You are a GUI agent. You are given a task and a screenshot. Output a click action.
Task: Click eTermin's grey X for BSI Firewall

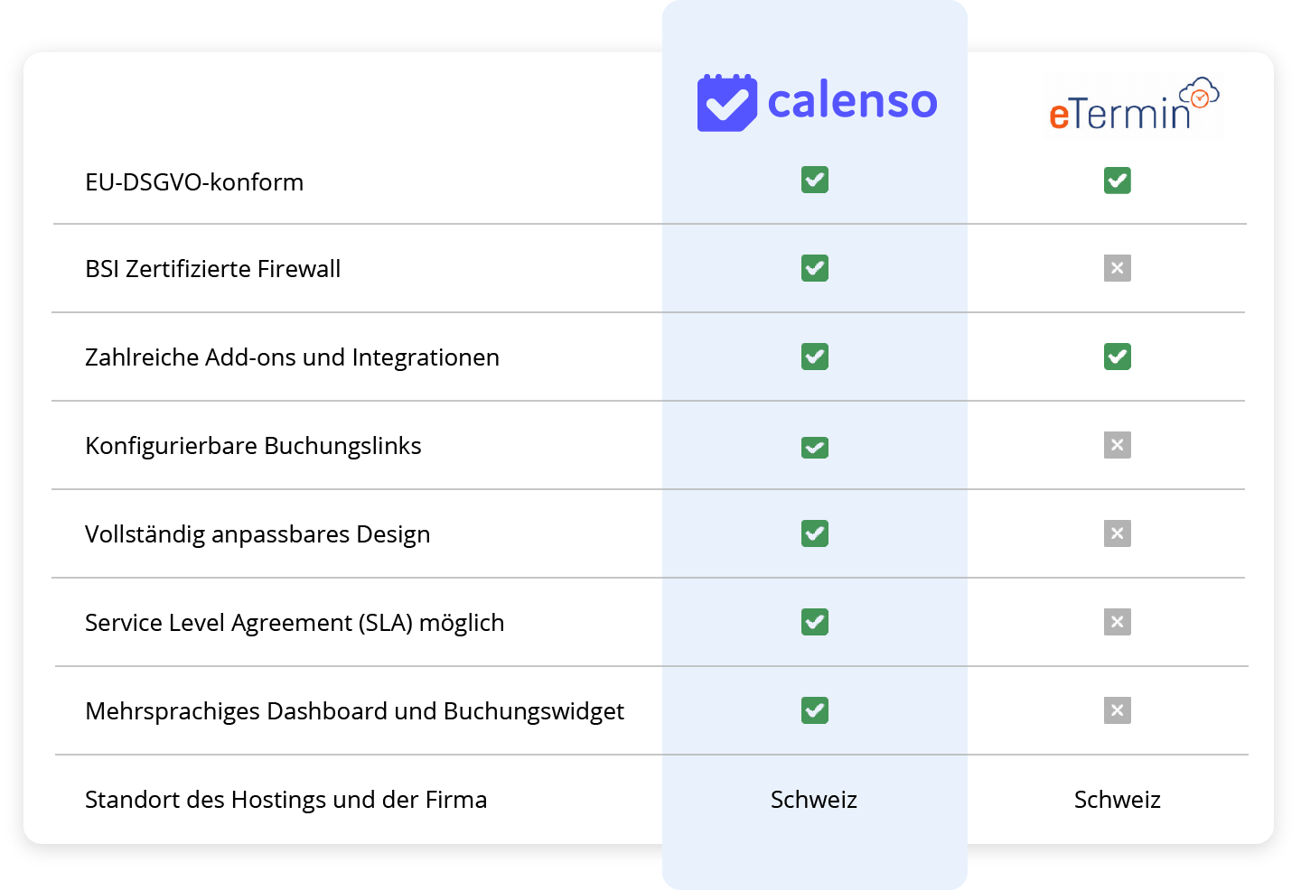pyautogui.click(x=1118, y=268)
